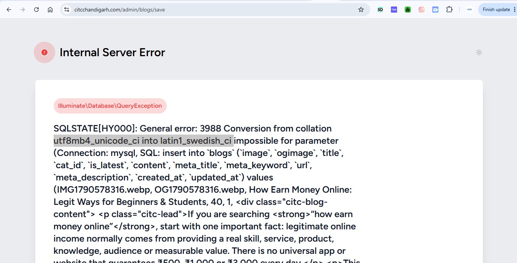Open the browser home page
This screenshot has height=263, width=517.
pos(50,10)
